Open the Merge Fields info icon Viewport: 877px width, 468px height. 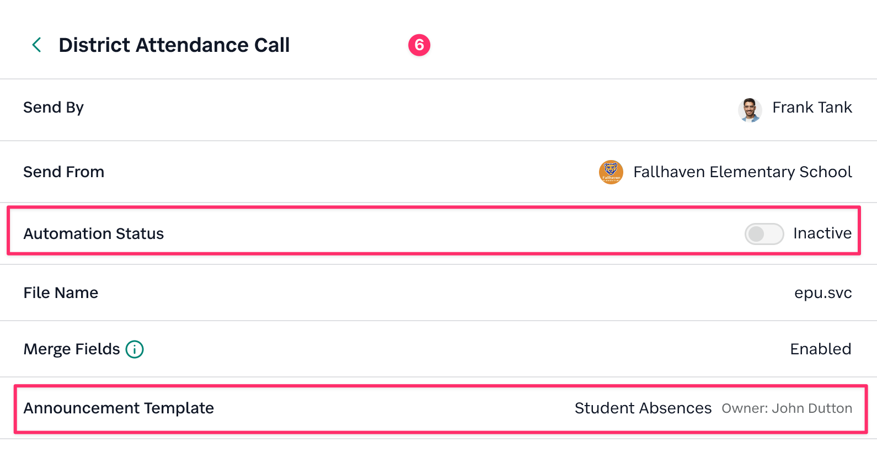[135, 349]
